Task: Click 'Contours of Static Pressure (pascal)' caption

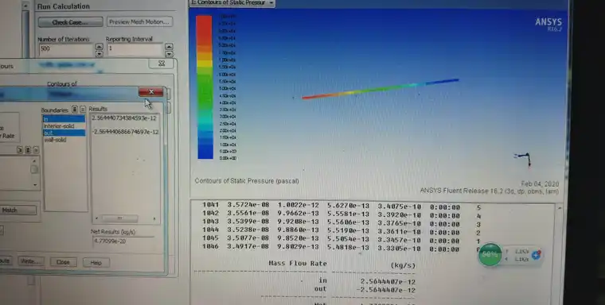Action: (247, 180)
